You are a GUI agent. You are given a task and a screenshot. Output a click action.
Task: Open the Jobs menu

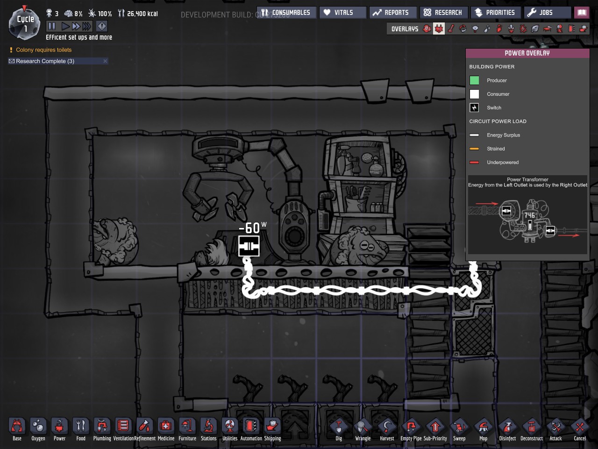pyautogui.click(x=548, y=13)
